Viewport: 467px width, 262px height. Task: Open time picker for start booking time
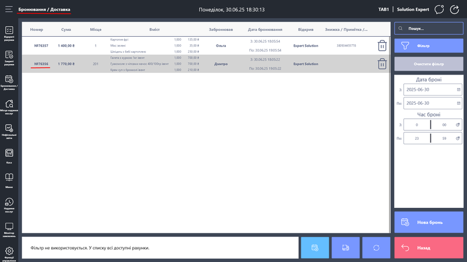pyautogui.click(x=458, y=125)
